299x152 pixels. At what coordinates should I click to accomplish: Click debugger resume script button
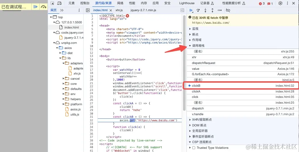191,10
